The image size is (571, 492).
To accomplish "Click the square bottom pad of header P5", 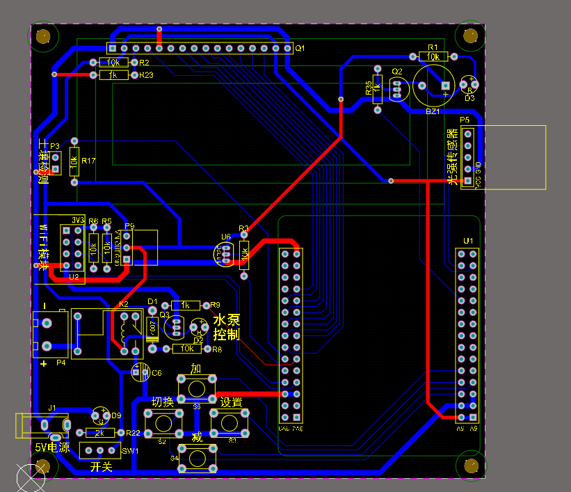I will (467, 180).
